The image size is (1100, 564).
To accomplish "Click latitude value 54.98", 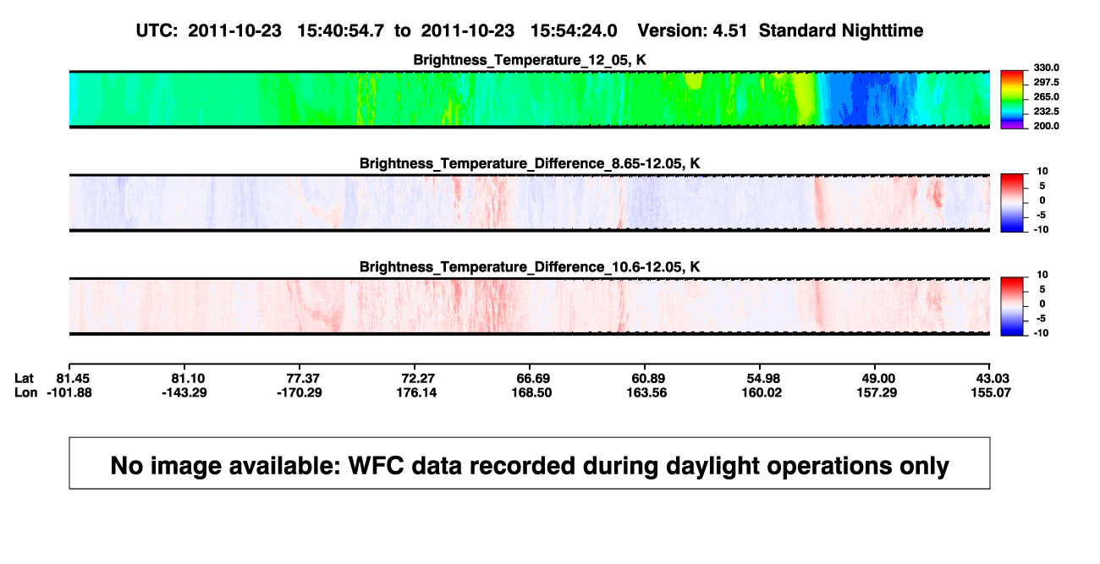I will 762,377.
